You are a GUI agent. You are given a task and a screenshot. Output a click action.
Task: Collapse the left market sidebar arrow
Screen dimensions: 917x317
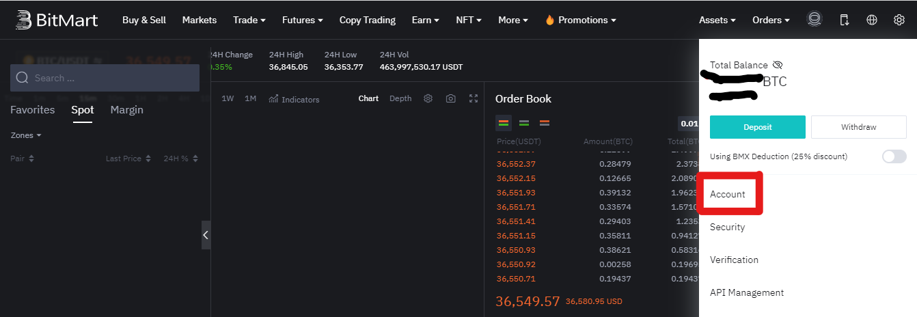tap(206, 235)
